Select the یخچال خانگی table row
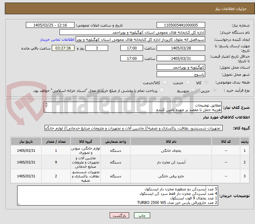This screenshot has height=224, width=255. point(130,151)
